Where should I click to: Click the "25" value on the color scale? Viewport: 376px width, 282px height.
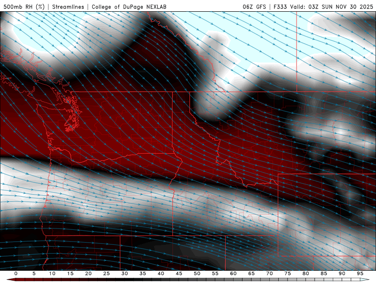click(107, 274)
